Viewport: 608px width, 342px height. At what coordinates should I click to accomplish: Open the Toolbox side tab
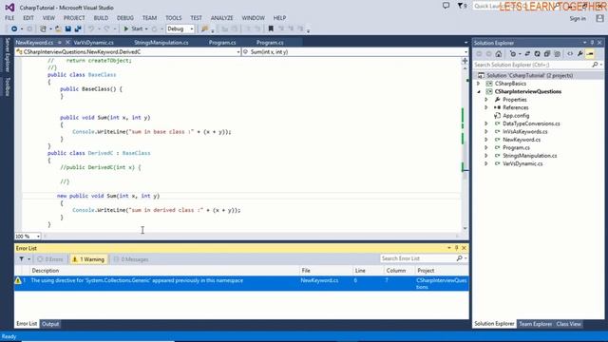7,86
